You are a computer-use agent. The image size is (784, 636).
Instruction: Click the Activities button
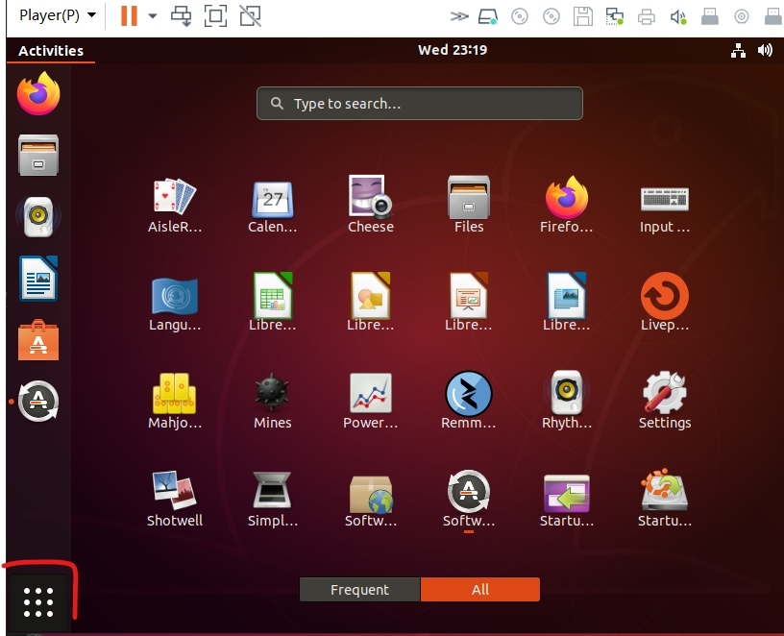click(x=51, y=51)
